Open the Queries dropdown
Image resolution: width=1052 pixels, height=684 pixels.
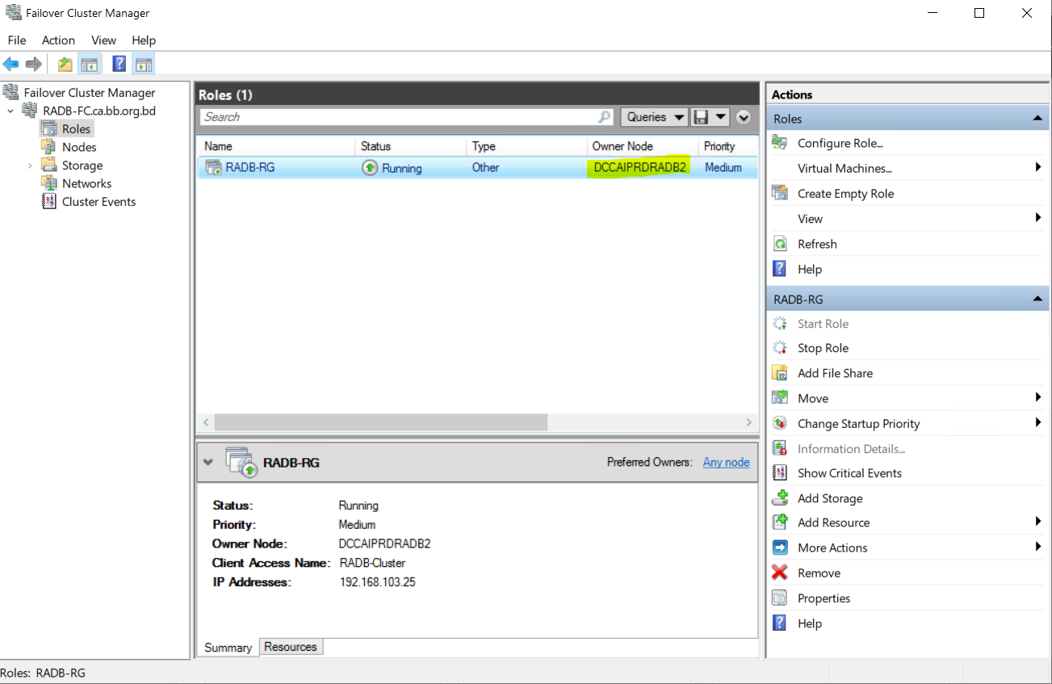tap(655, 117)
